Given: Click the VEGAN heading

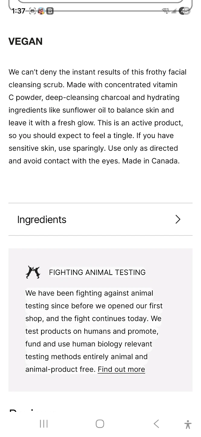Looking at the screenshot, I should pos(26,41).
